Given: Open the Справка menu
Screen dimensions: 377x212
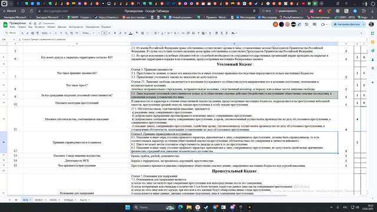Looking at the screenshot, I should 106,27.
